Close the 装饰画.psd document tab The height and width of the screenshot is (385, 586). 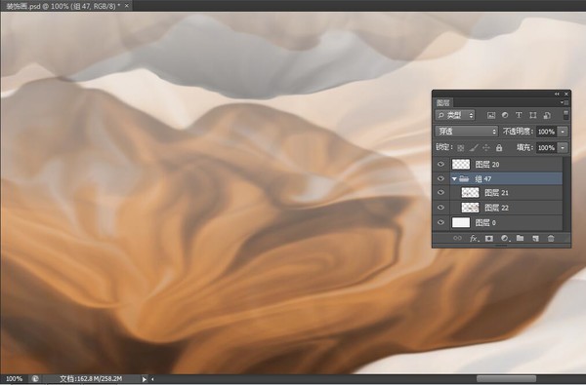click(x=127, y=6)
